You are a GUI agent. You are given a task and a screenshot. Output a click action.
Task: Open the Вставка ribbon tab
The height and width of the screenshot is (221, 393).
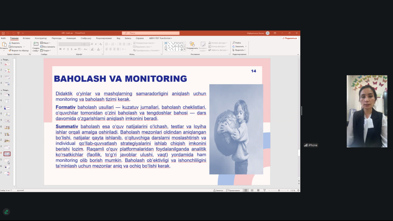pyautogui.click(x=26, y=38)
